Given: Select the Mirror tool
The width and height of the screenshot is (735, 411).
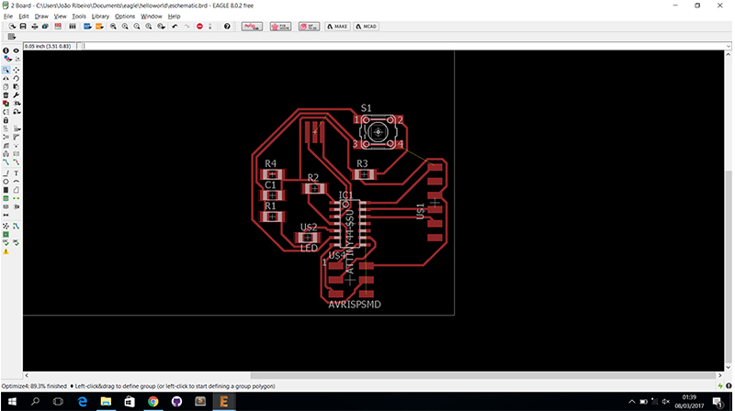Looking at the screenshot, I should (x=6, y=78).
